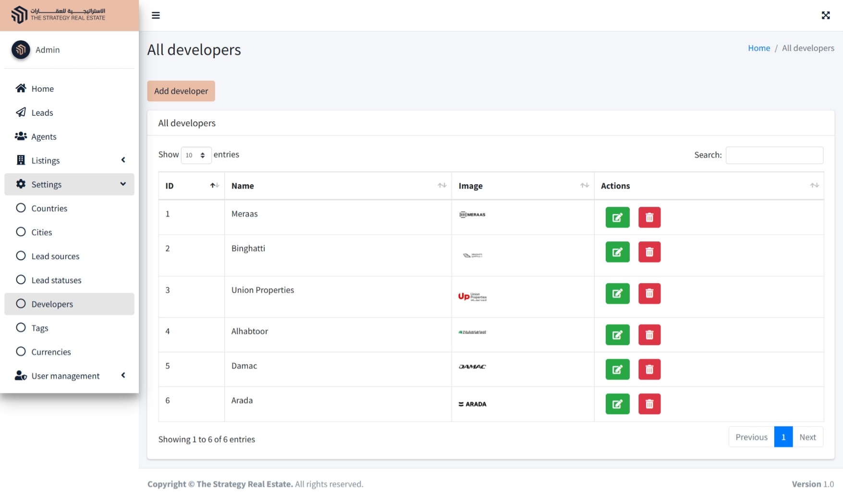Delete the Binghatti developer row
This screenshot has height=499, width=843.
(649, 252)
